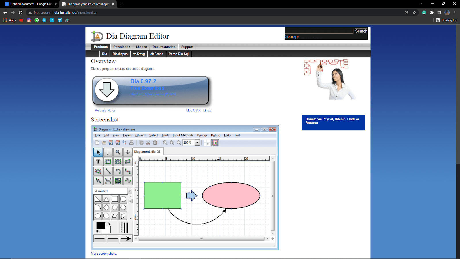Select the Zigzag line tool
This screenshot has width=460, height=259.
point(128,172)
